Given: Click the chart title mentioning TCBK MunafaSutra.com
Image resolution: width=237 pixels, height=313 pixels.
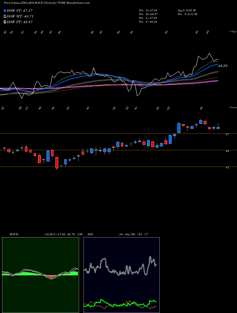Looking at the screenshot, I should click(46, 3).
